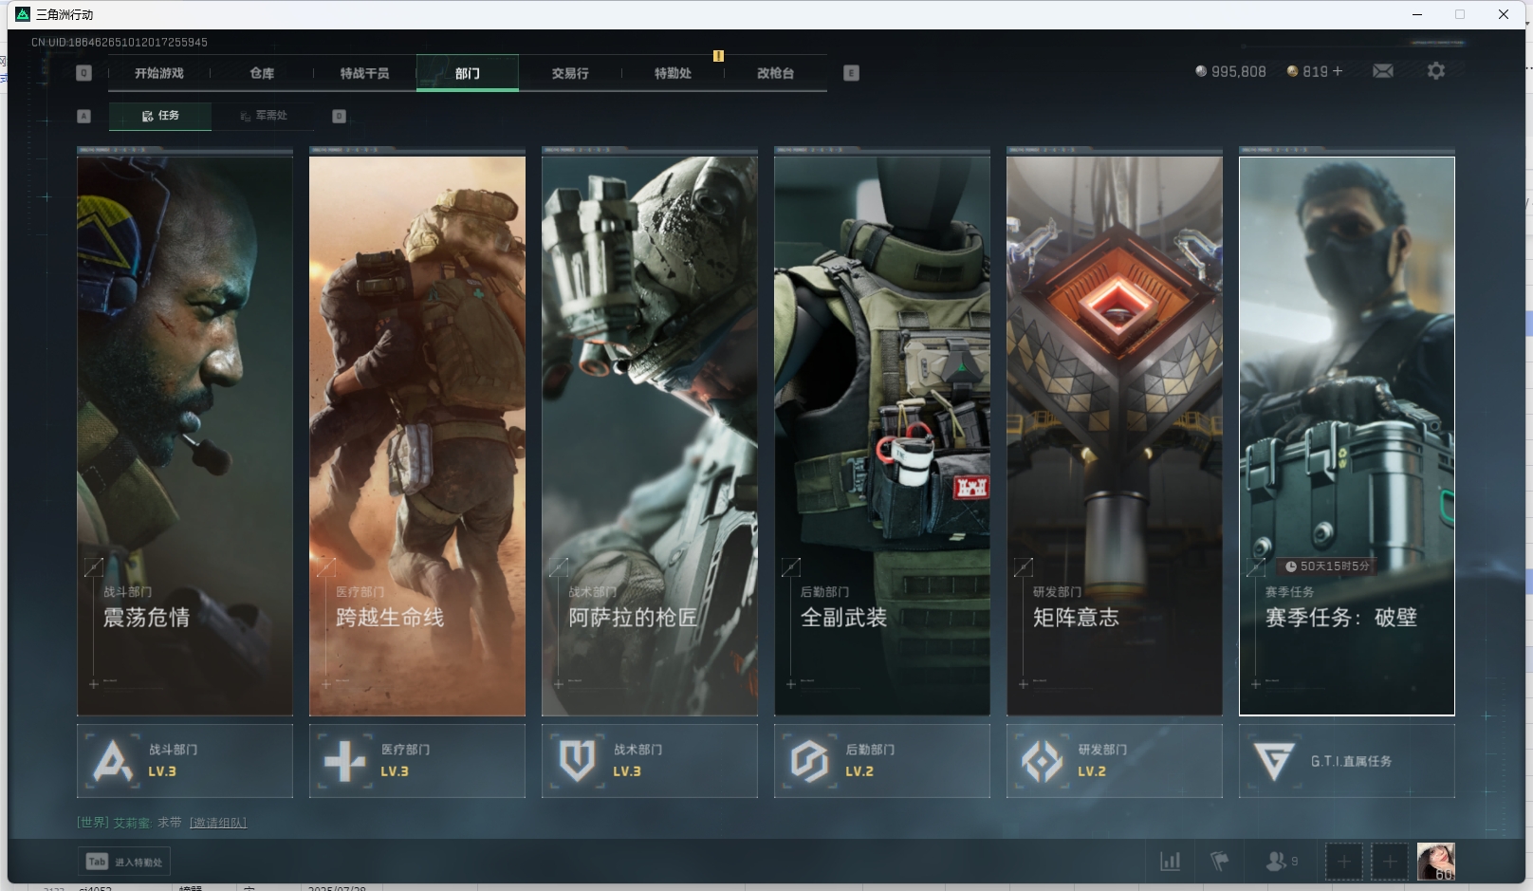Open the 特战干员 tab
Screen dimensions: 1533x891
364,73
